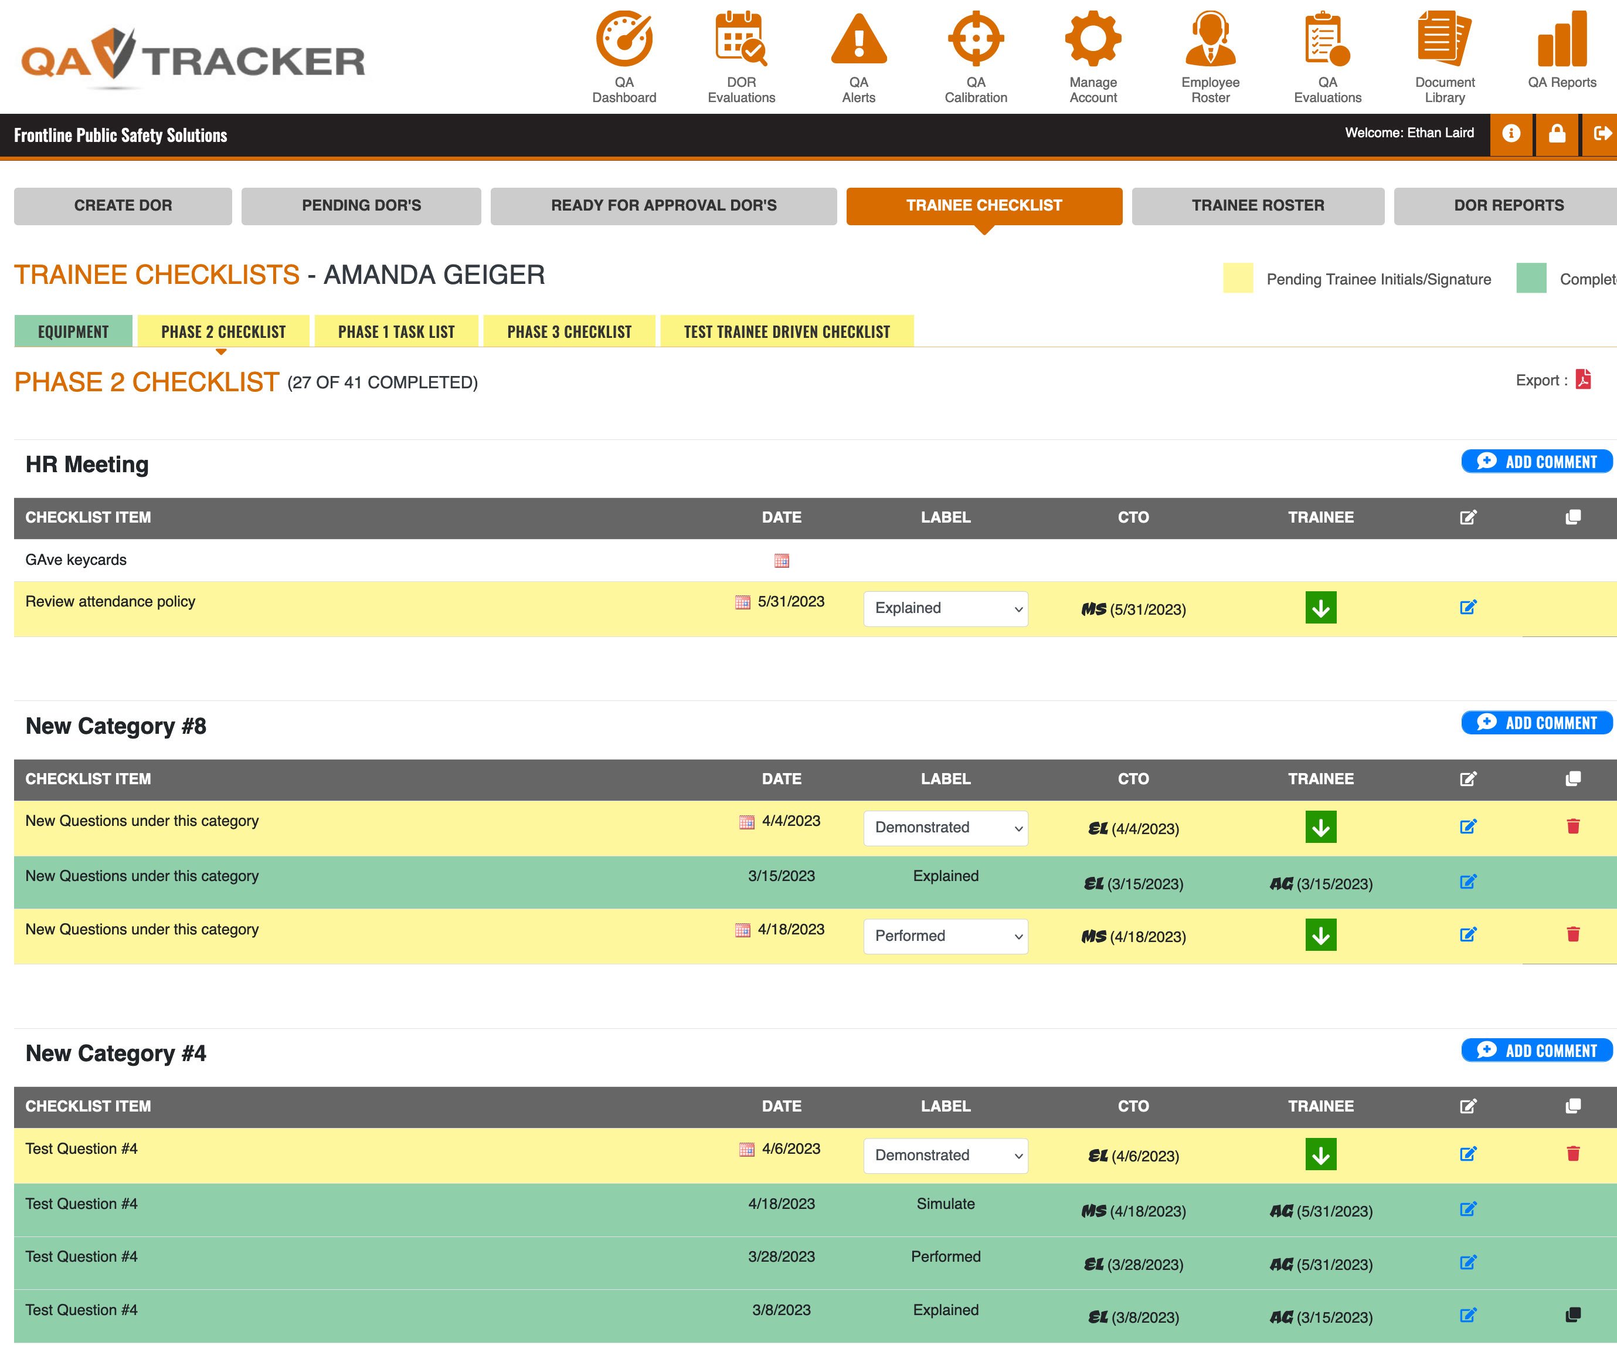1617x1345 pixels.
Task: Open Demonstrated dropdown in New Category #8
Action: (946, 828)
